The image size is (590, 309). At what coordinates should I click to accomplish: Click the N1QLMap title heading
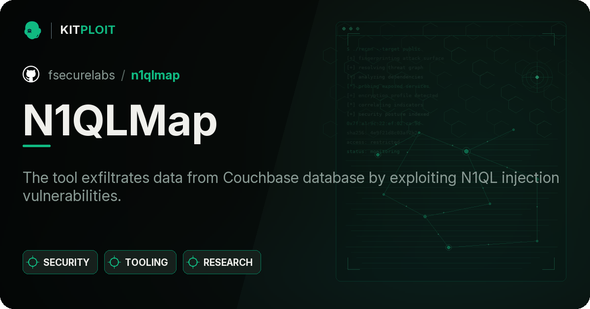pos(120,121)
